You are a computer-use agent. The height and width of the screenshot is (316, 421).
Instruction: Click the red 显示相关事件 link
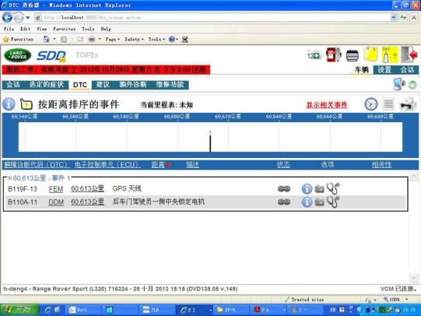tap(327, 105)
